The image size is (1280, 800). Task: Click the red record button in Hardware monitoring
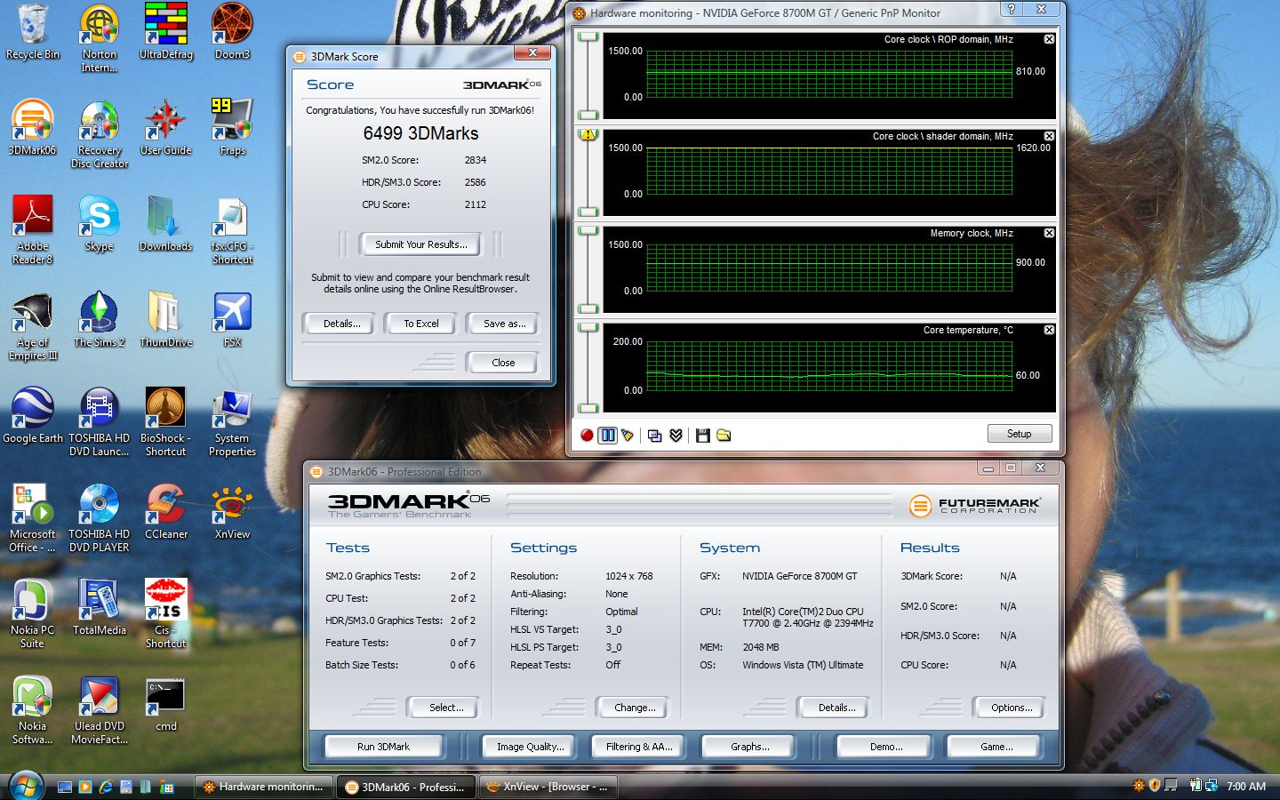pos(587,435)
